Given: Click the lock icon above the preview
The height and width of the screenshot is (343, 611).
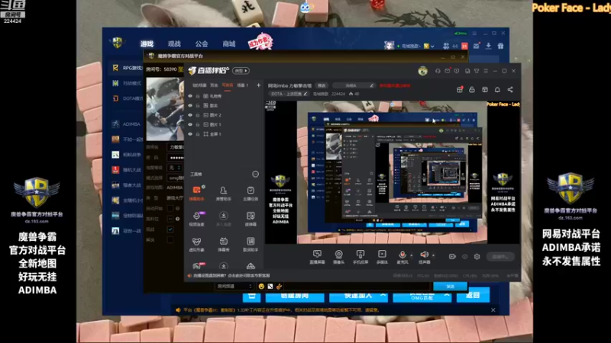Looking at the screenshot, I should pos(472,89).
